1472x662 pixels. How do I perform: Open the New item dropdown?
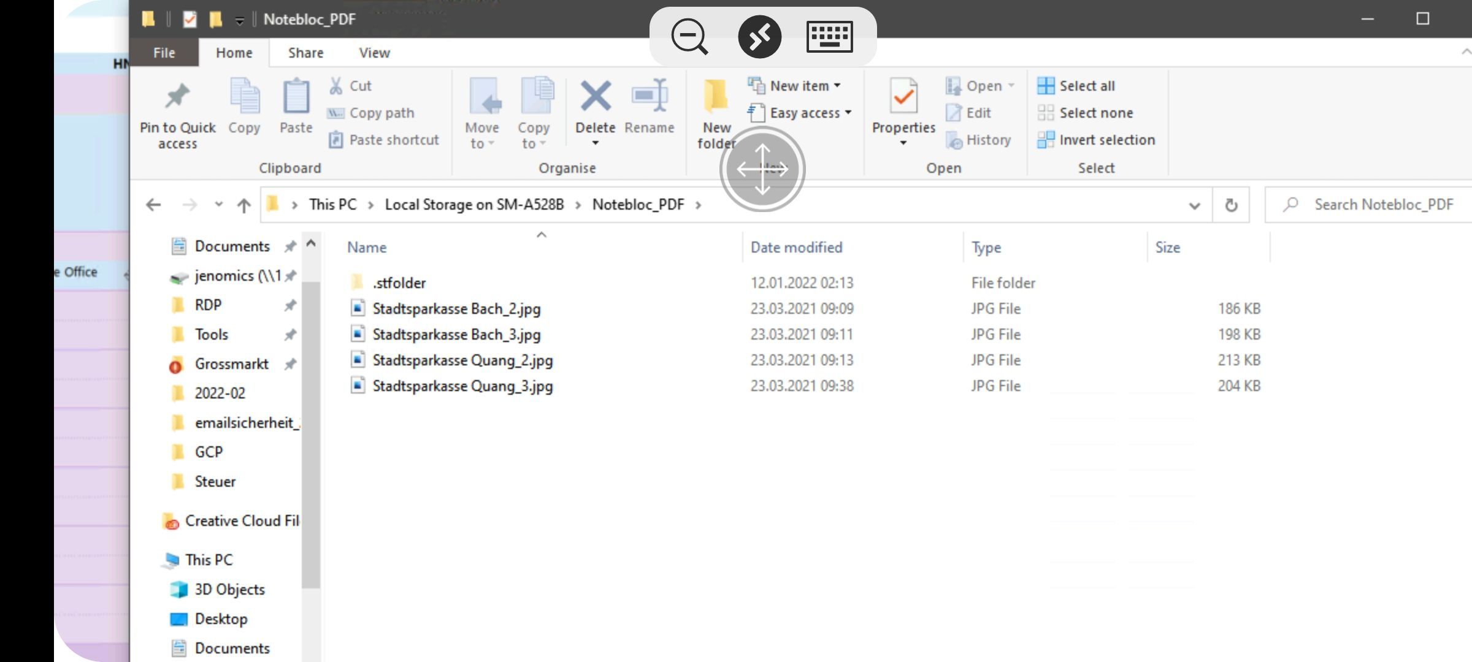tap(794, 86)
